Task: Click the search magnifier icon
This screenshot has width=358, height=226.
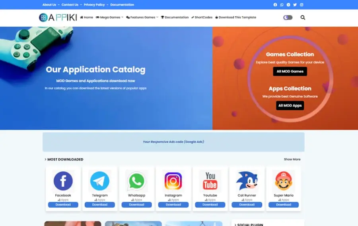Action: (303, 18)
